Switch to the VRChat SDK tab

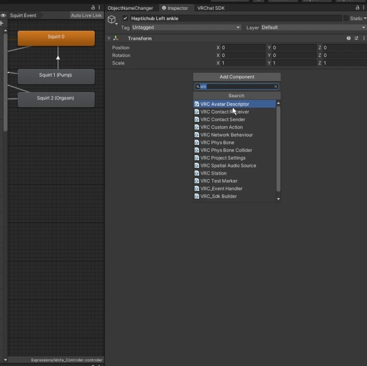click(x=211, y=8)
